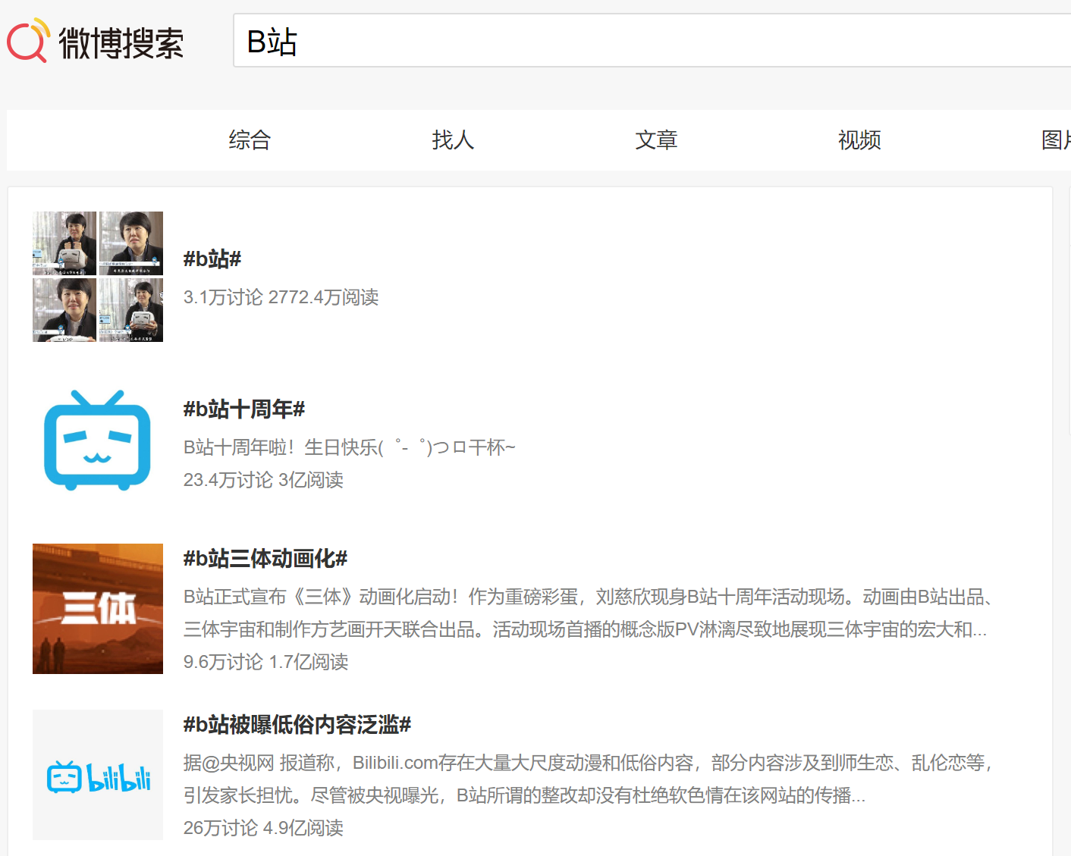Switch to the 综合 tab
The height and width of the screenshot is (856, 1071).
tap(250, 140)
